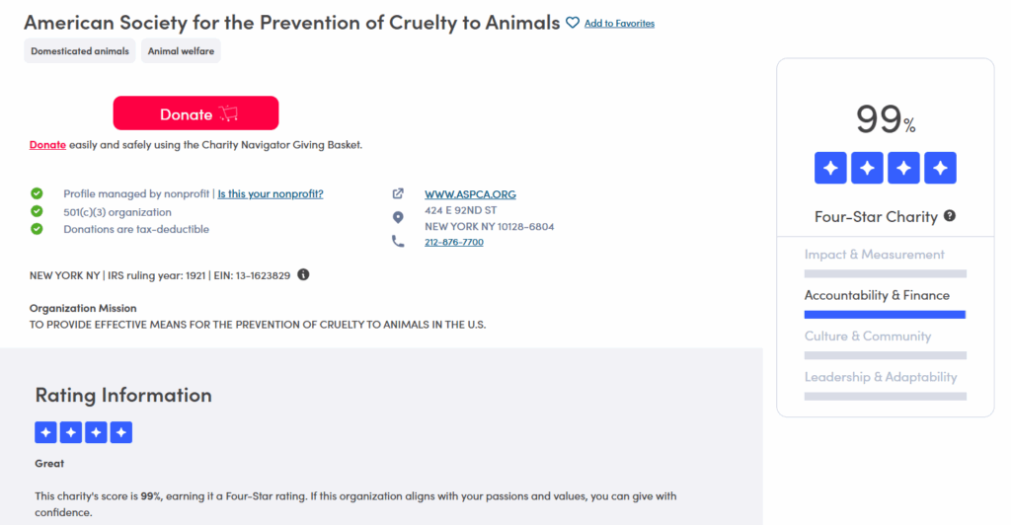Click the info icon next to the EIN
This screenshot has height=525, width=1011.
point(303,274)
